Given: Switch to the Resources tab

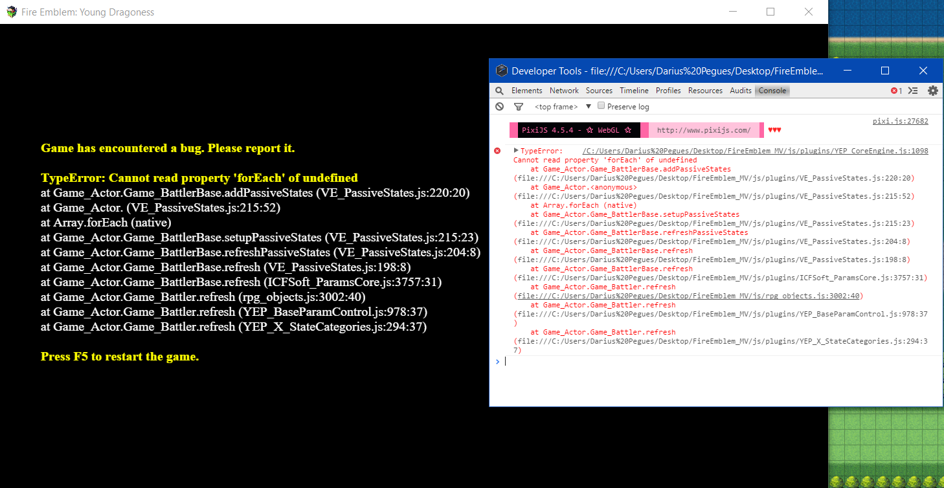Looking at the screenshot, I should (705, 91).
